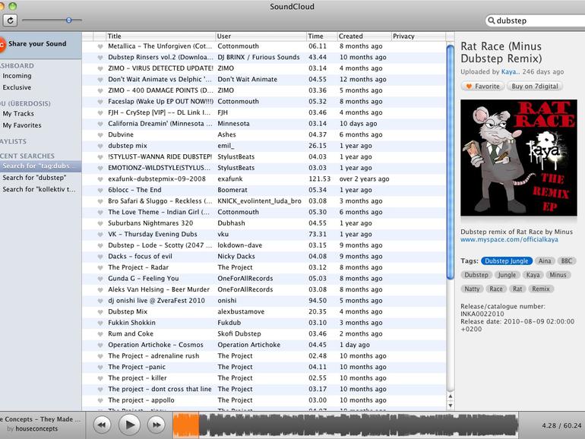Click the heart icon beside dj onishi live @ ZveraFest
Image resolution: width=585 pixels, height=439 pixels.
coord(100,301)
